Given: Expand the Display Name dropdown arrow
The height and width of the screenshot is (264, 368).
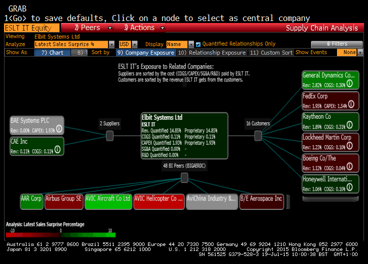Looking at the screenshot, I should [191, 44].
